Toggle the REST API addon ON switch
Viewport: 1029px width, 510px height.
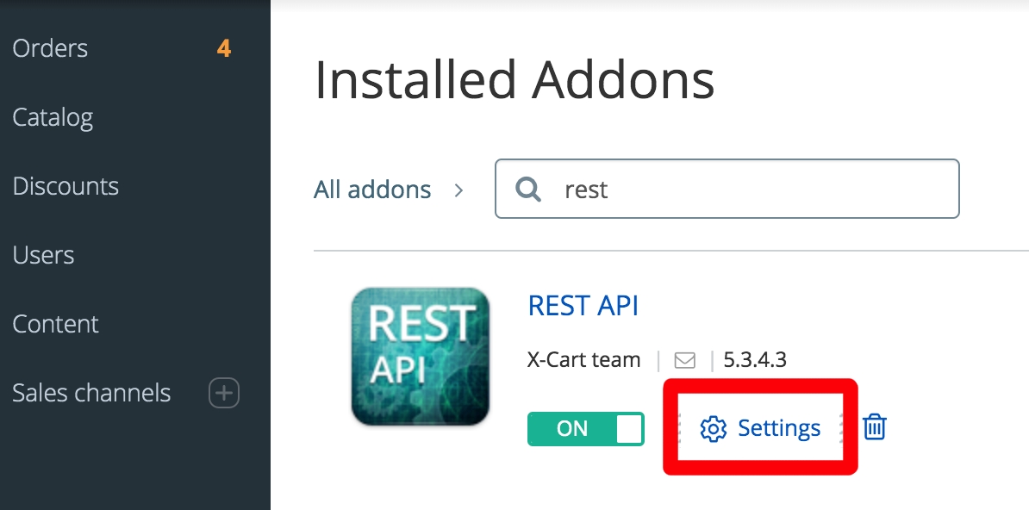click(586, 429)
